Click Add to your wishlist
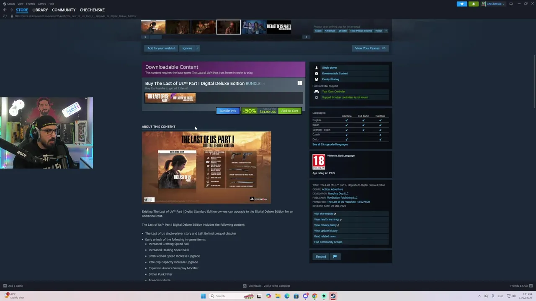Screen dimensions: 536x301 click(x=161, y=48)
